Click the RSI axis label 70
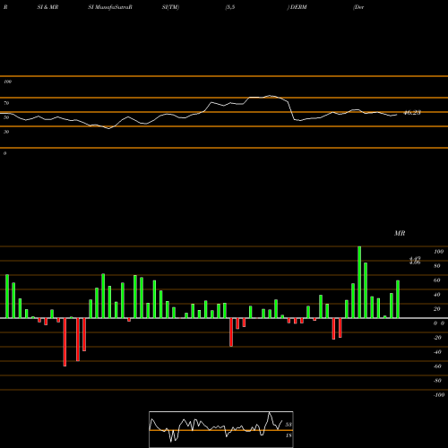 coord(6,103)
